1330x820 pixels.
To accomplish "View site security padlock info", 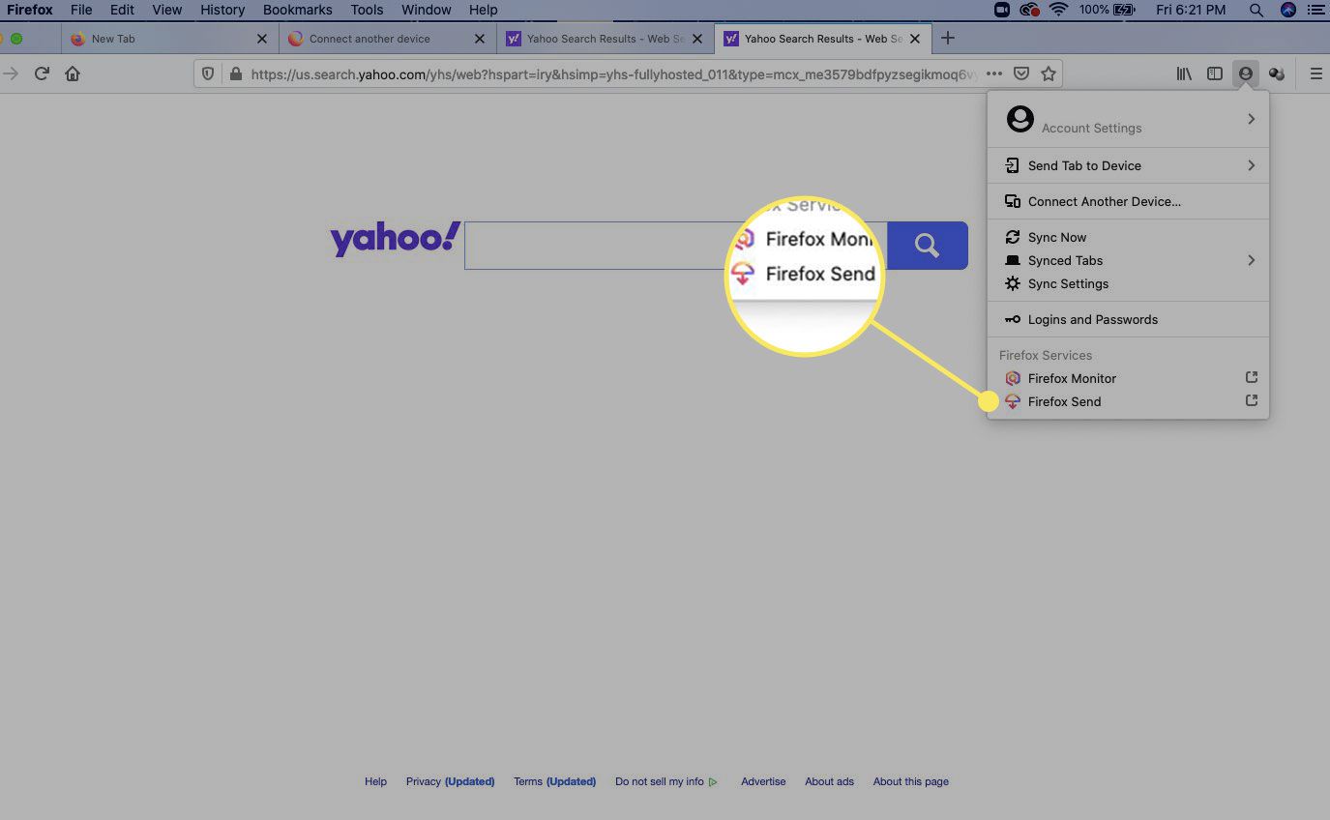I will point(235,73).
